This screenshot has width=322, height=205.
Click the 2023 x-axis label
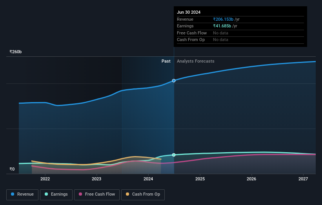pos(96,179)
